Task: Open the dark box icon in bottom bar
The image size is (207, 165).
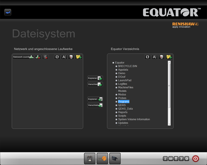Action: click(x=115, y=159)
